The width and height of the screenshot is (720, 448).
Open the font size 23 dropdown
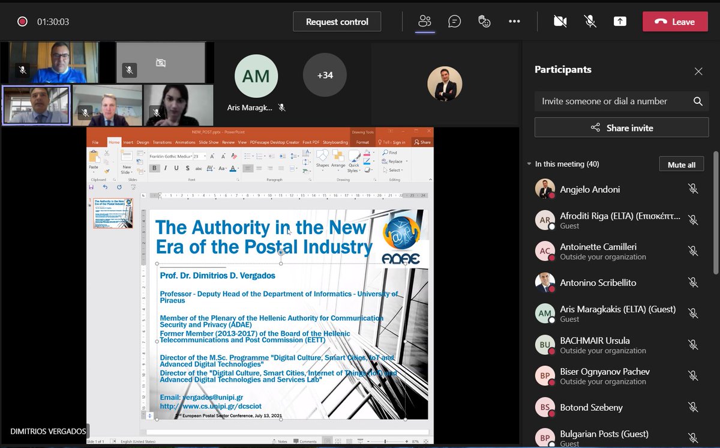point(205,156)
